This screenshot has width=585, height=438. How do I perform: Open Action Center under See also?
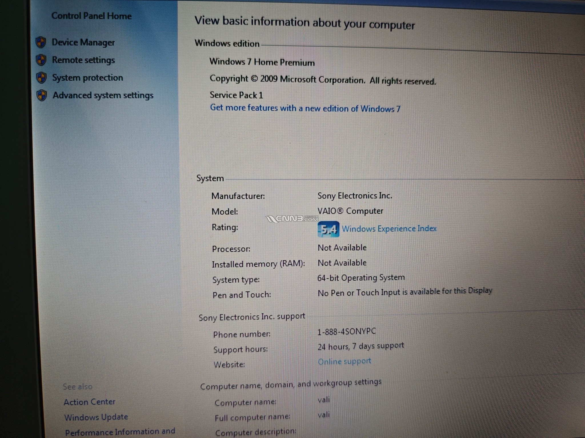pos(89,402)
